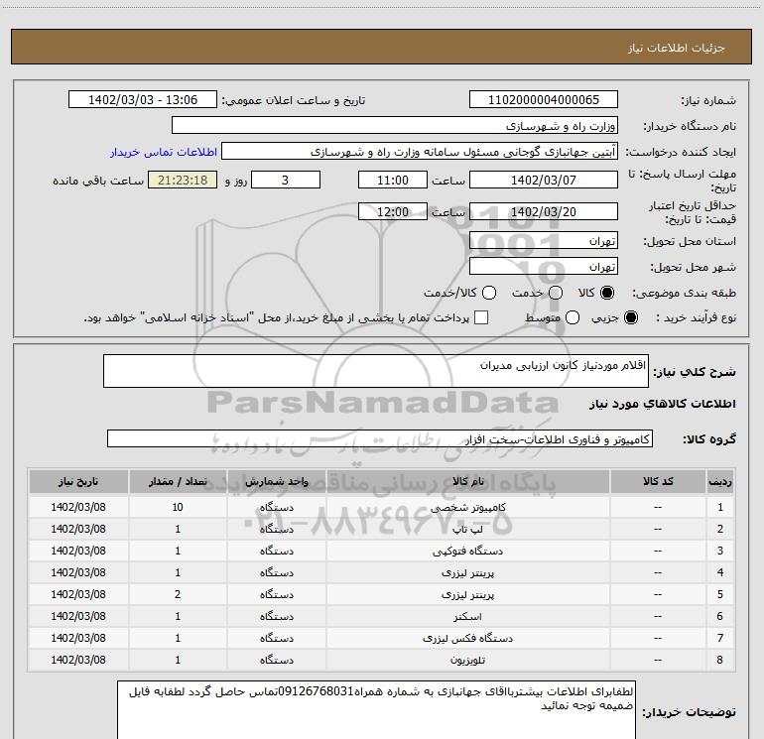This screenshot has width=764, height=739.
Task: Select the کالا/خدمت radio button
Action: tap(489, 293)
